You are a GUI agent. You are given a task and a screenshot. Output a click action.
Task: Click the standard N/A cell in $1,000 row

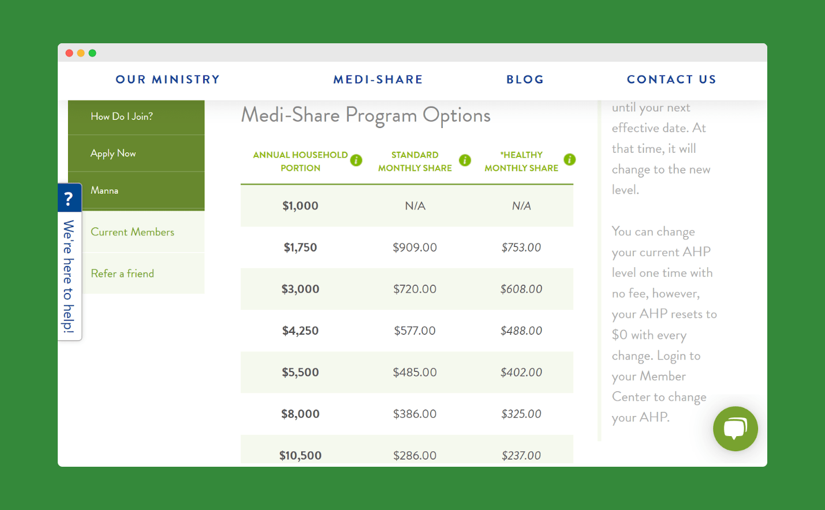415,206
